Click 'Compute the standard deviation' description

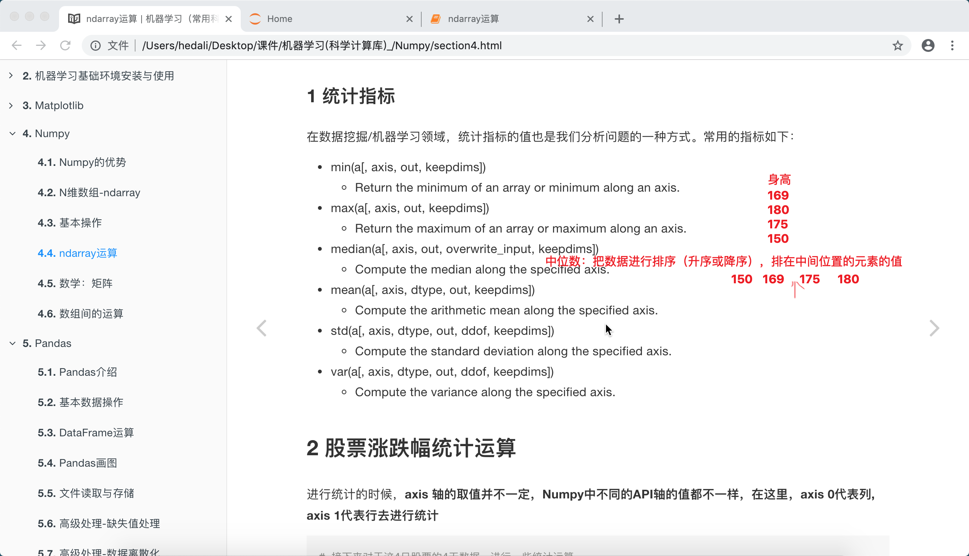(x=513, y=351)
